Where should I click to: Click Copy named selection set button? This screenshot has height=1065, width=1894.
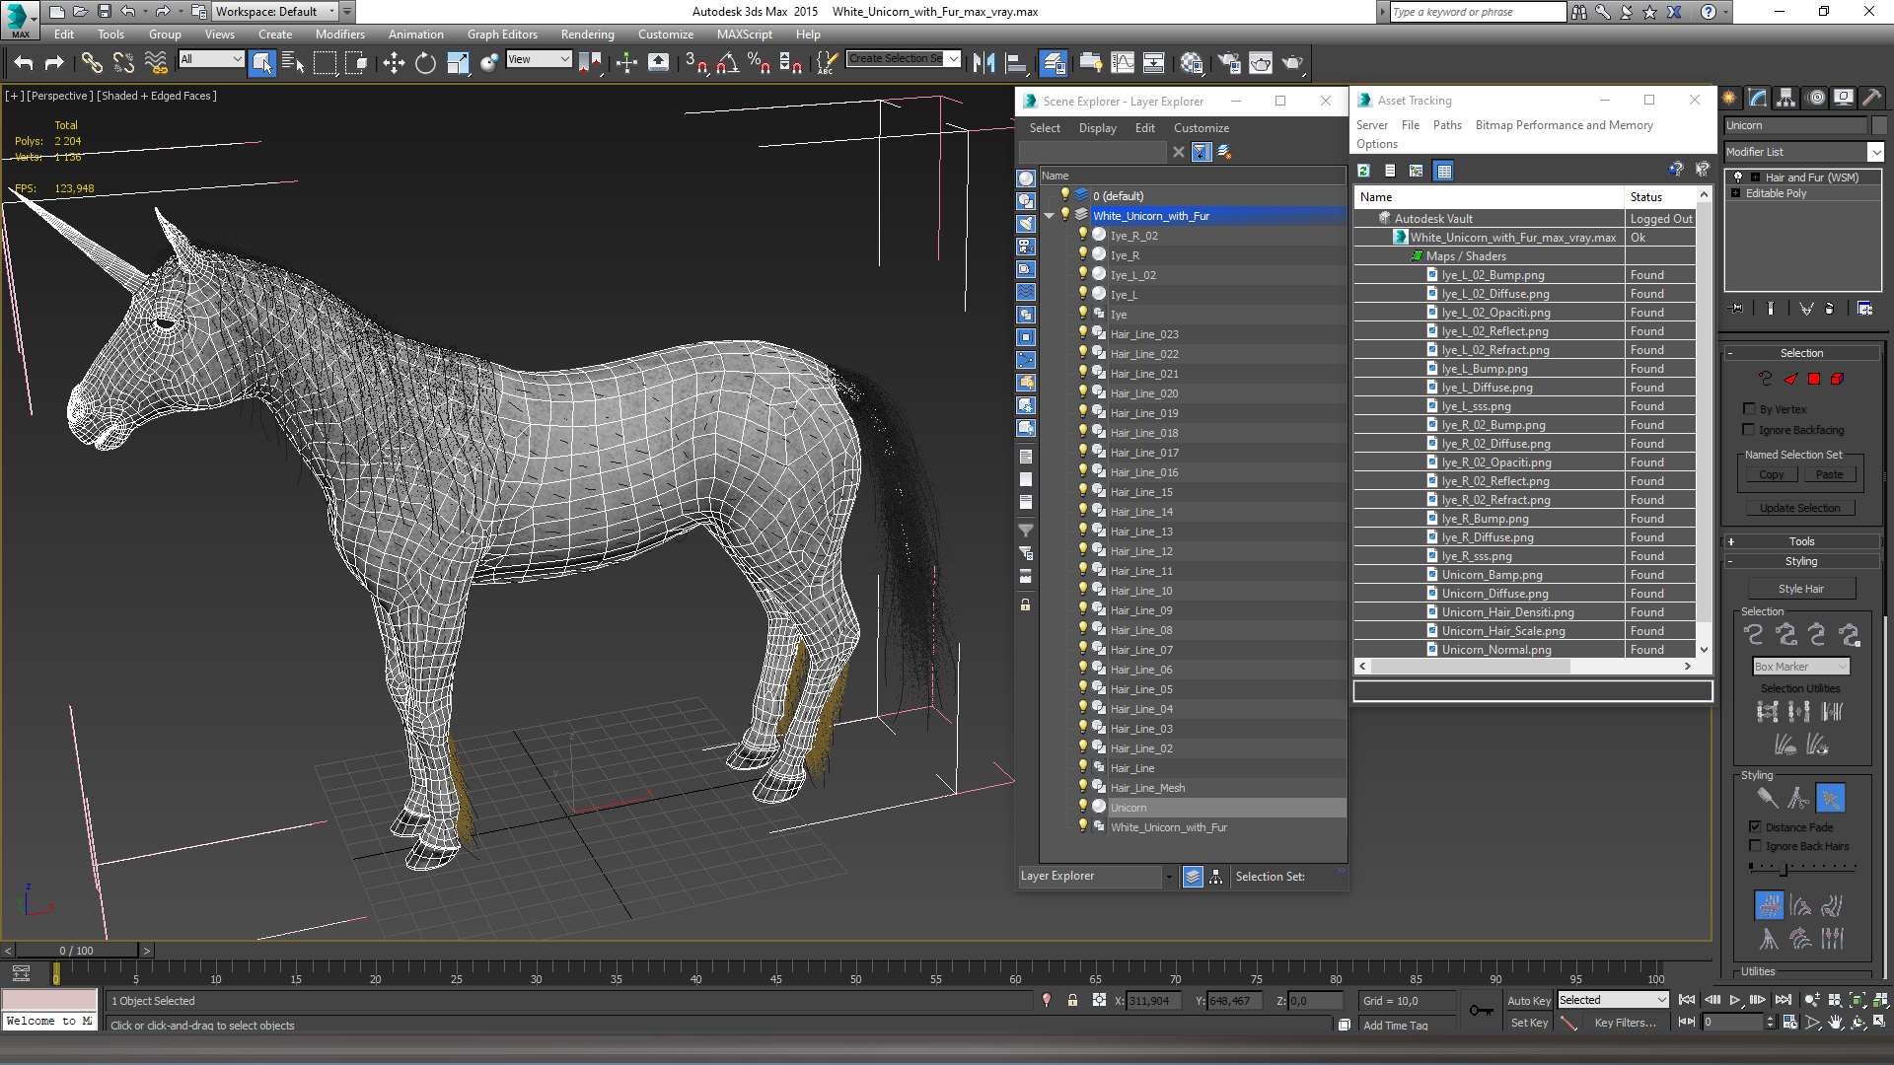click(1771, 474)
